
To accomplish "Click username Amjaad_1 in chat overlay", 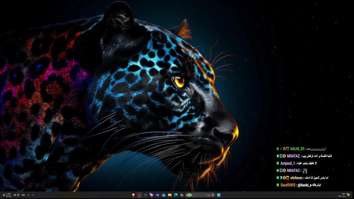I will [x=288, y=163].
